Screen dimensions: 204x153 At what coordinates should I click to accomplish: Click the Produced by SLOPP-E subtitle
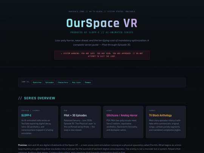pos(102,32)
